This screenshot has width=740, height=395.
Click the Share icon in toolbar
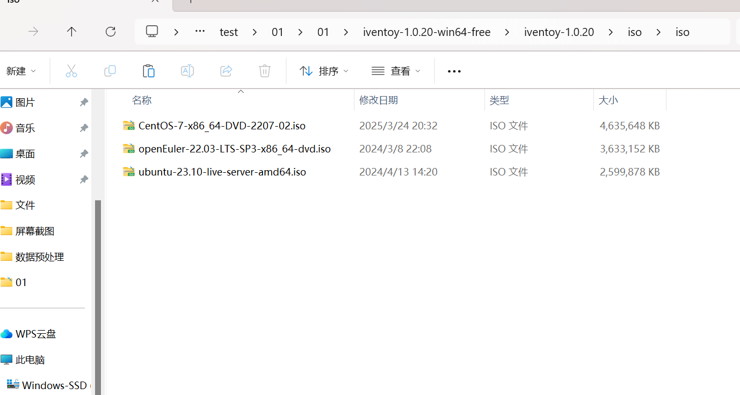(x=226, y=71)
